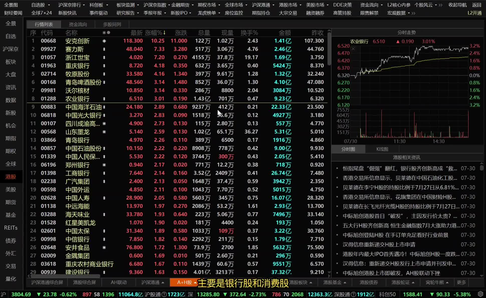Viewport: 486px width, 298px height.
Task: Click the 科创50 index in status bar
Action: (x=387, y=294)
